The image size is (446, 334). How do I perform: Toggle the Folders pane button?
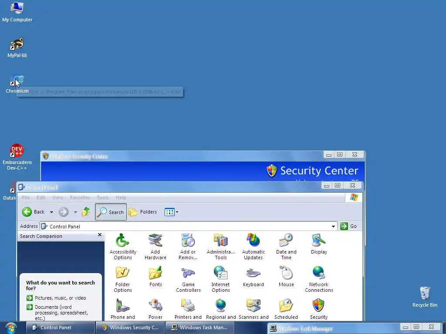click(x=143, y=212)
